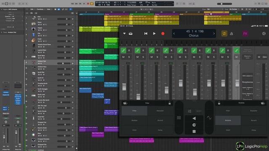
Task: Open remote settings gear icon
Action: [x=264, y=34]
